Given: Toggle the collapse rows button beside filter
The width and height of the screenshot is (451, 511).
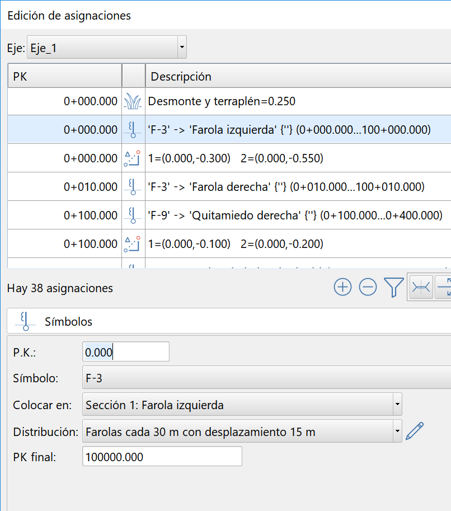Looking at the screenshot, I should tap(421, 287).
